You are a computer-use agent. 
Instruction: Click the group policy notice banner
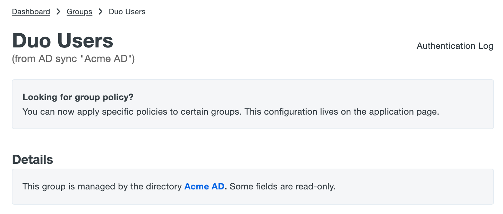[x=252, y=104]
